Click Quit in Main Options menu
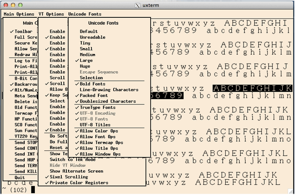 [20, 177]
